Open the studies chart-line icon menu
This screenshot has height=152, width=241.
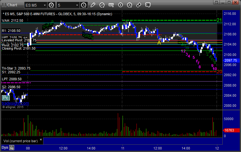[102, 5]
